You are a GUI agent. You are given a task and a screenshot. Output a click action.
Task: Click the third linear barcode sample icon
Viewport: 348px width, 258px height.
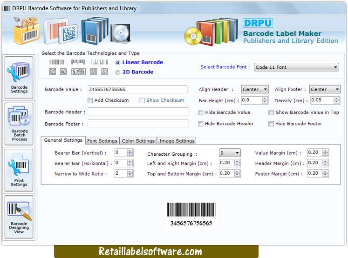pos(99,62)
